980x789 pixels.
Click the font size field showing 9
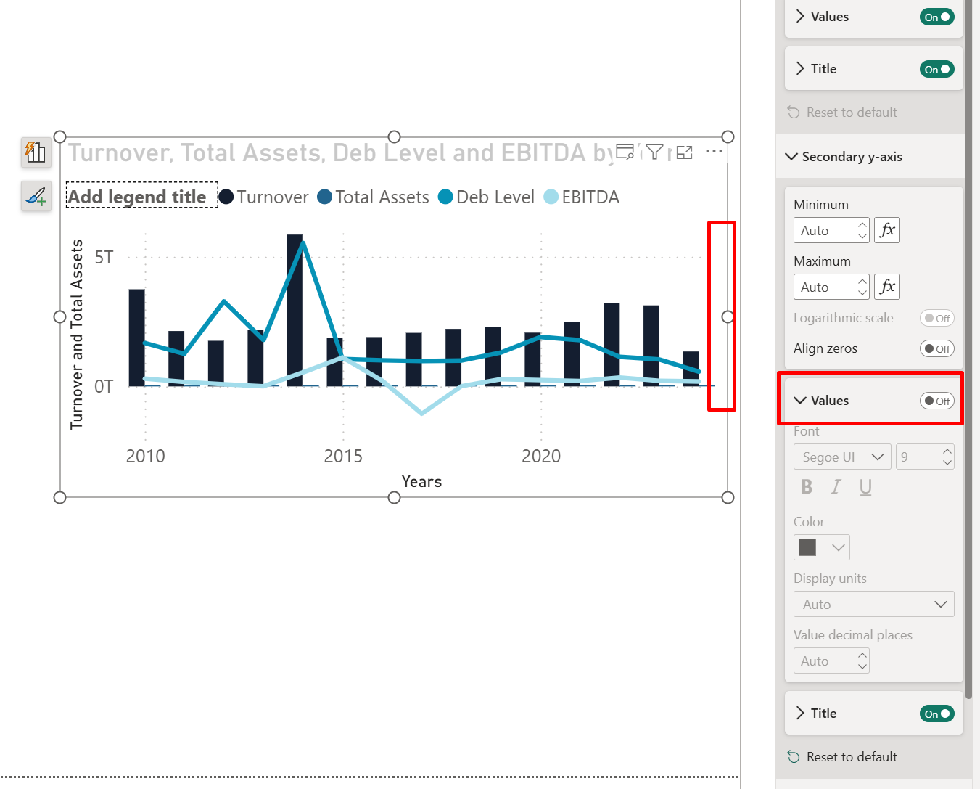(925, 457)
